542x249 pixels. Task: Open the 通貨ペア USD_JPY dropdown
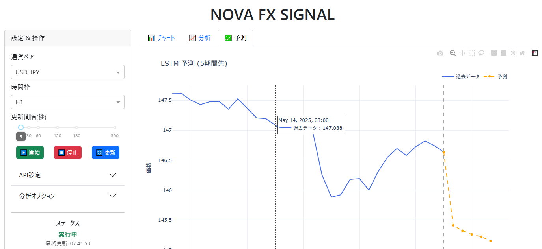point(68,72)
